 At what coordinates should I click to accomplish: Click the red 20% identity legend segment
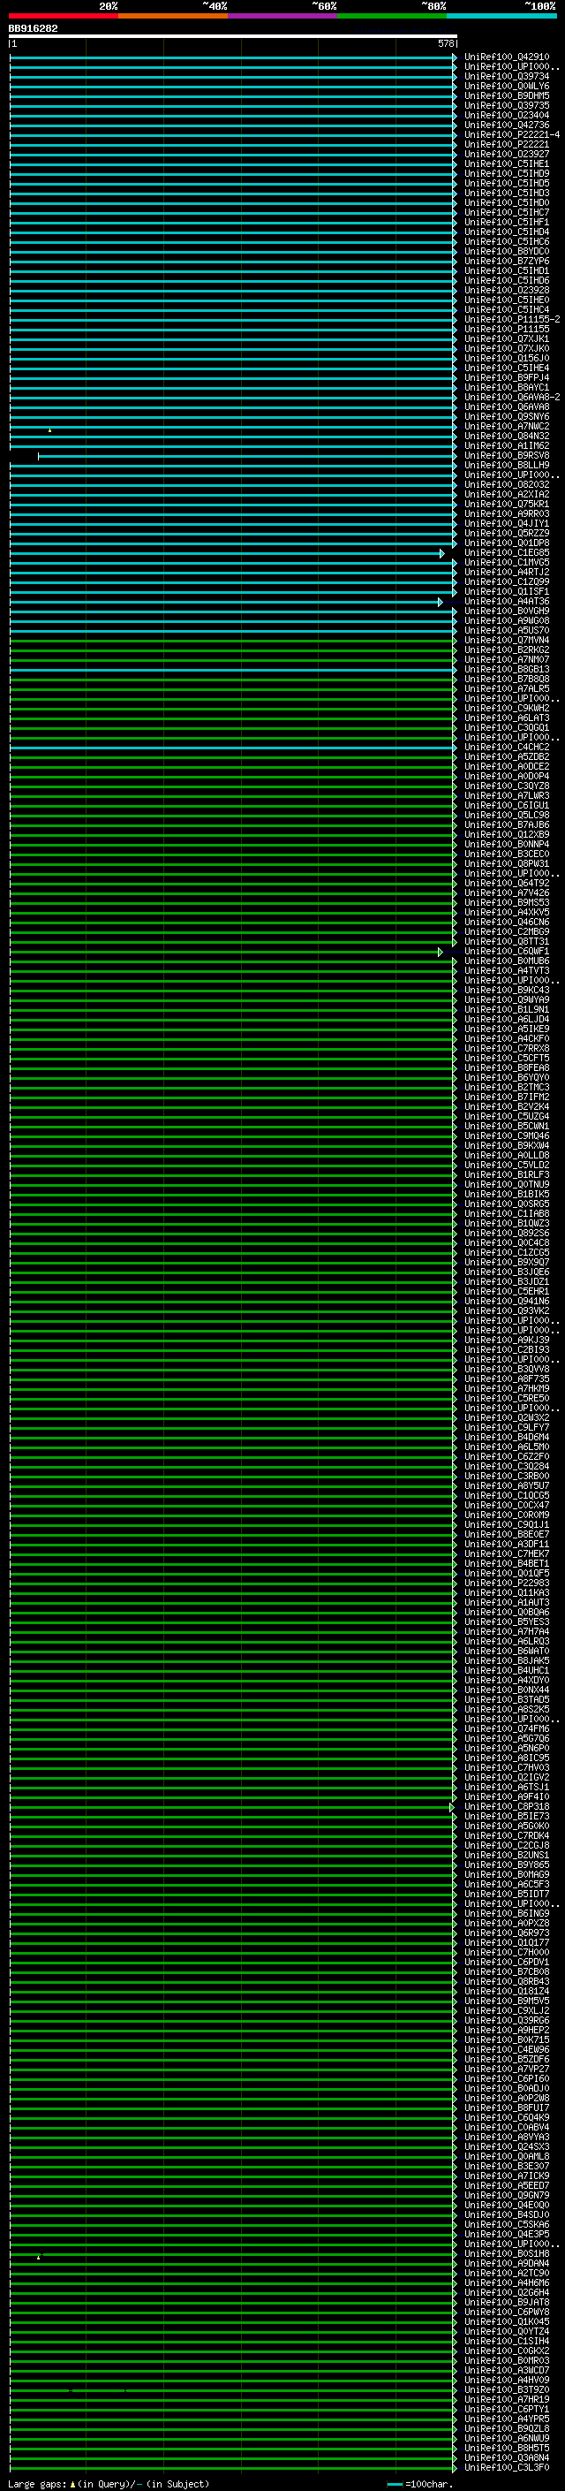[x=64, y=16]
